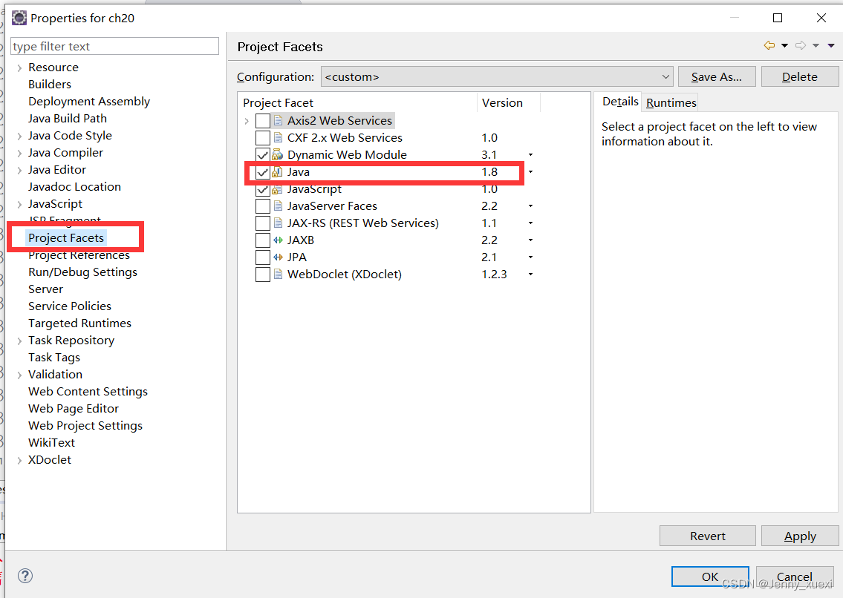Open JAXB version dropdown arrow
This screenshot has height=598, width=843.
530,240
